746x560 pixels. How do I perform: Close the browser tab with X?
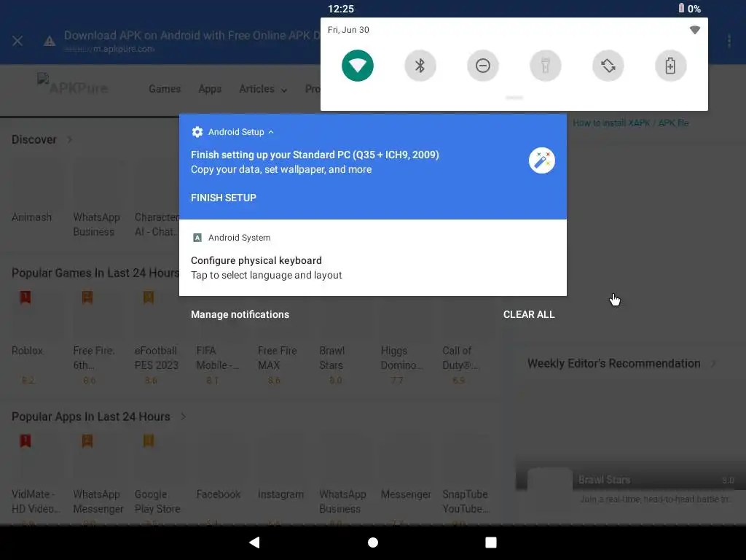tap(17, 41)
